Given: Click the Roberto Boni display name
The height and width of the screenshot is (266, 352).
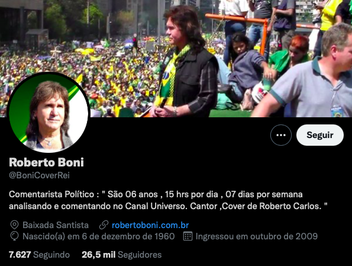Looking at the screenshot, I should (46, 162).
